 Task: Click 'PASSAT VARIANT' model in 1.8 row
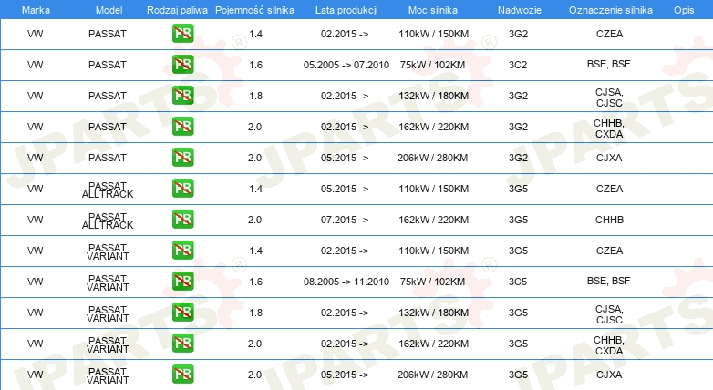coord(108,313)
